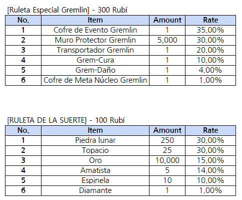242x200 pixels.
Task: Click the Grem-Daño item cell
Action: (x=95, y=70)
